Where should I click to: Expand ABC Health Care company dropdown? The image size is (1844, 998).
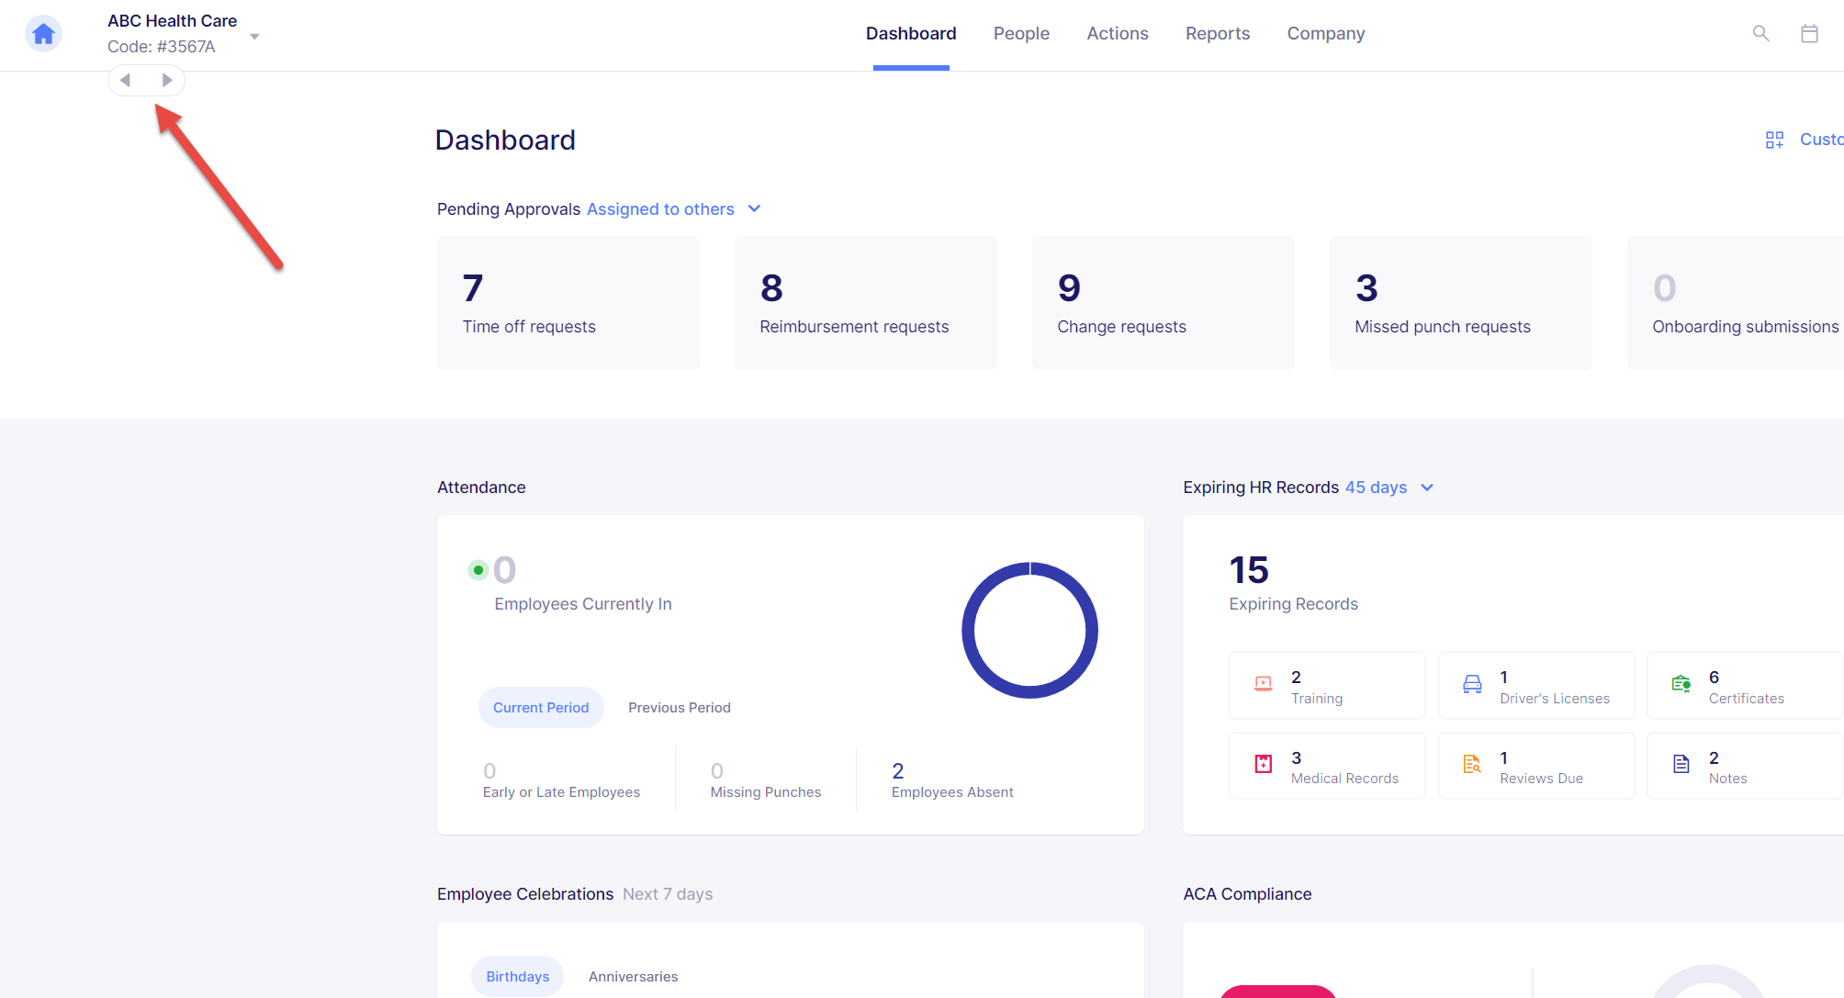(254, 37)
